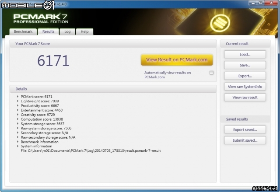Open the Log tab
The height and width of the screenshot is (192, 280).
[67, 31]
